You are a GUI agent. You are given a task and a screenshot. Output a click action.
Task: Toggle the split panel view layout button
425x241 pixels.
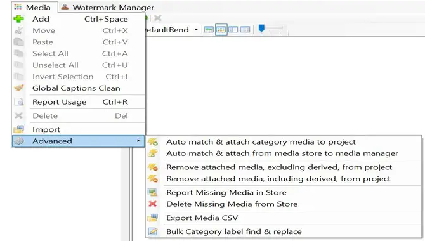[233, 30]
